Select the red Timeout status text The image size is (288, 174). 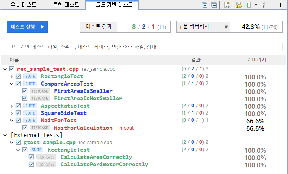[125, 128]
